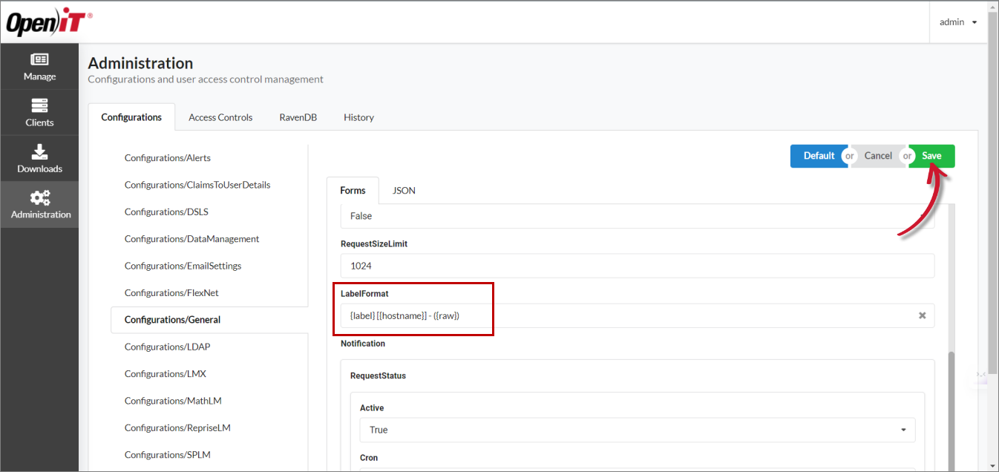Open Configurations/EmailSettings from the list
This screenshot has width=999, height=472.
coord(183,266)
